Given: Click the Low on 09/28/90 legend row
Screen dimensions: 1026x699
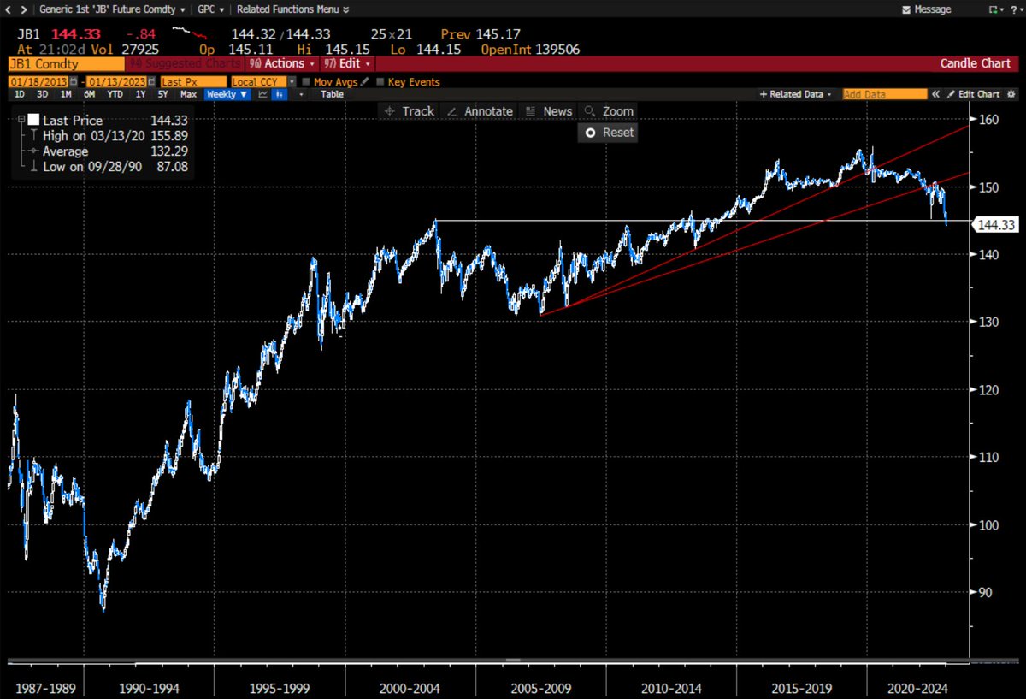Looking at the screenshot, I should coord(107,167).
